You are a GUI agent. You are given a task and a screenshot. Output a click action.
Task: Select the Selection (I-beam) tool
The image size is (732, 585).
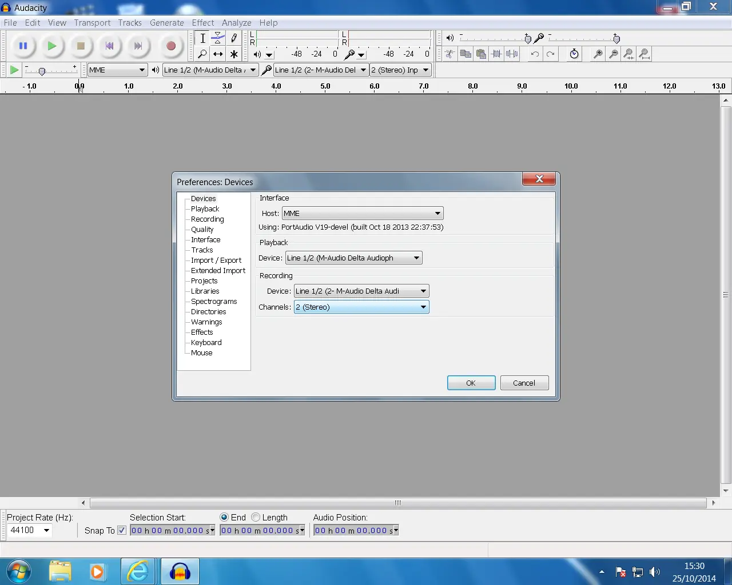(202, 38)
